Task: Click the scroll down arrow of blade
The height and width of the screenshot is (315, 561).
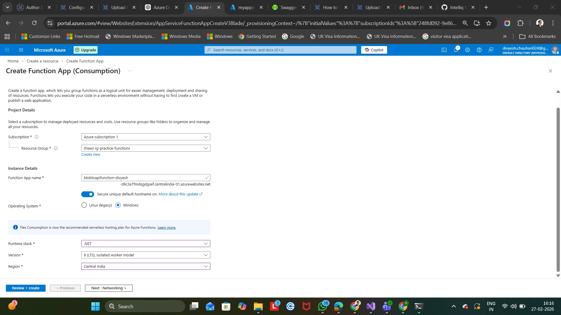Action: [x=558, y=275]
